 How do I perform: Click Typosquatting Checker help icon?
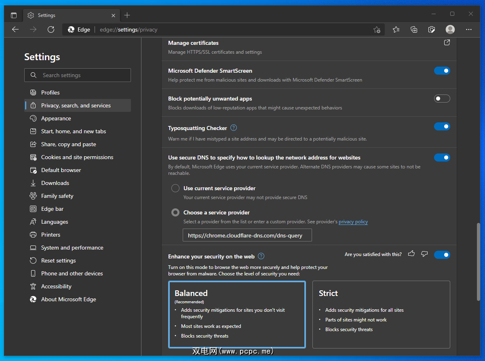pos(234,128)
